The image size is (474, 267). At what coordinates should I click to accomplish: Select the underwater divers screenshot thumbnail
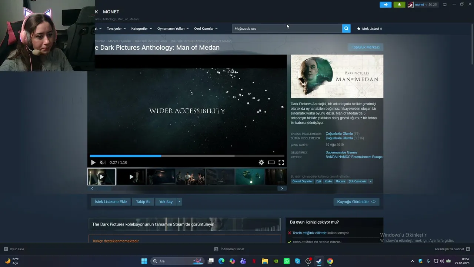pos(250,177)
